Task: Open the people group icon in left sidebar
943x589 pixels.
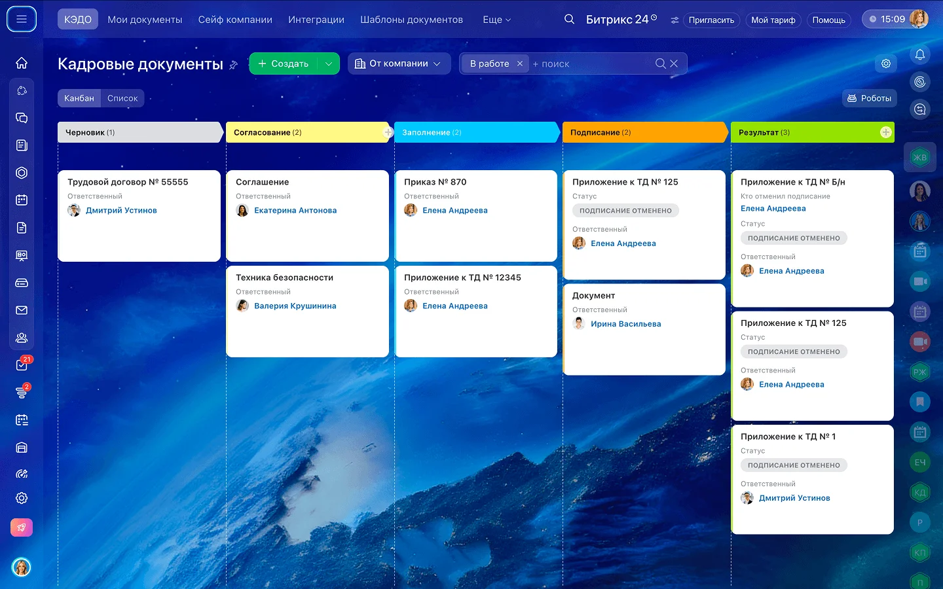Action: [22, 338]
